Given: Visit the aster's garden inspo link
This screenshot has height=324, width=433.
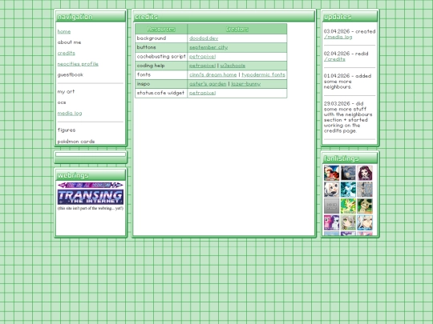Looking at the screenshot, I should coord(208,84).
